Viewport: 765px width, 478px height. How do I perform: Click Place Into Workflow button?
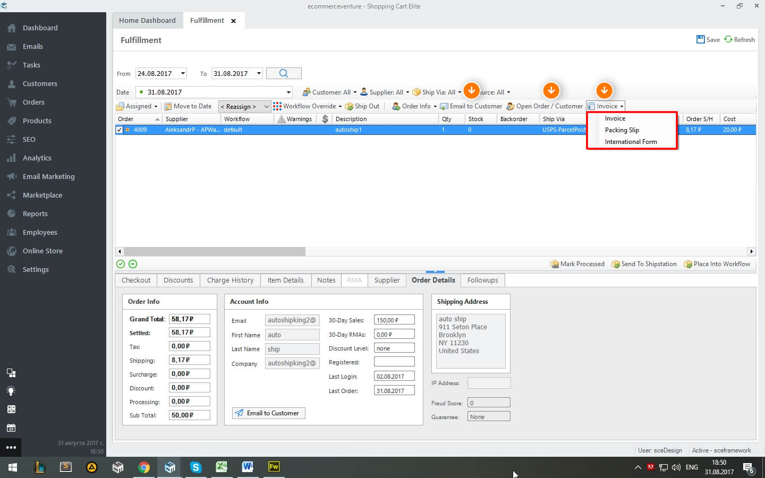(717, 264)
